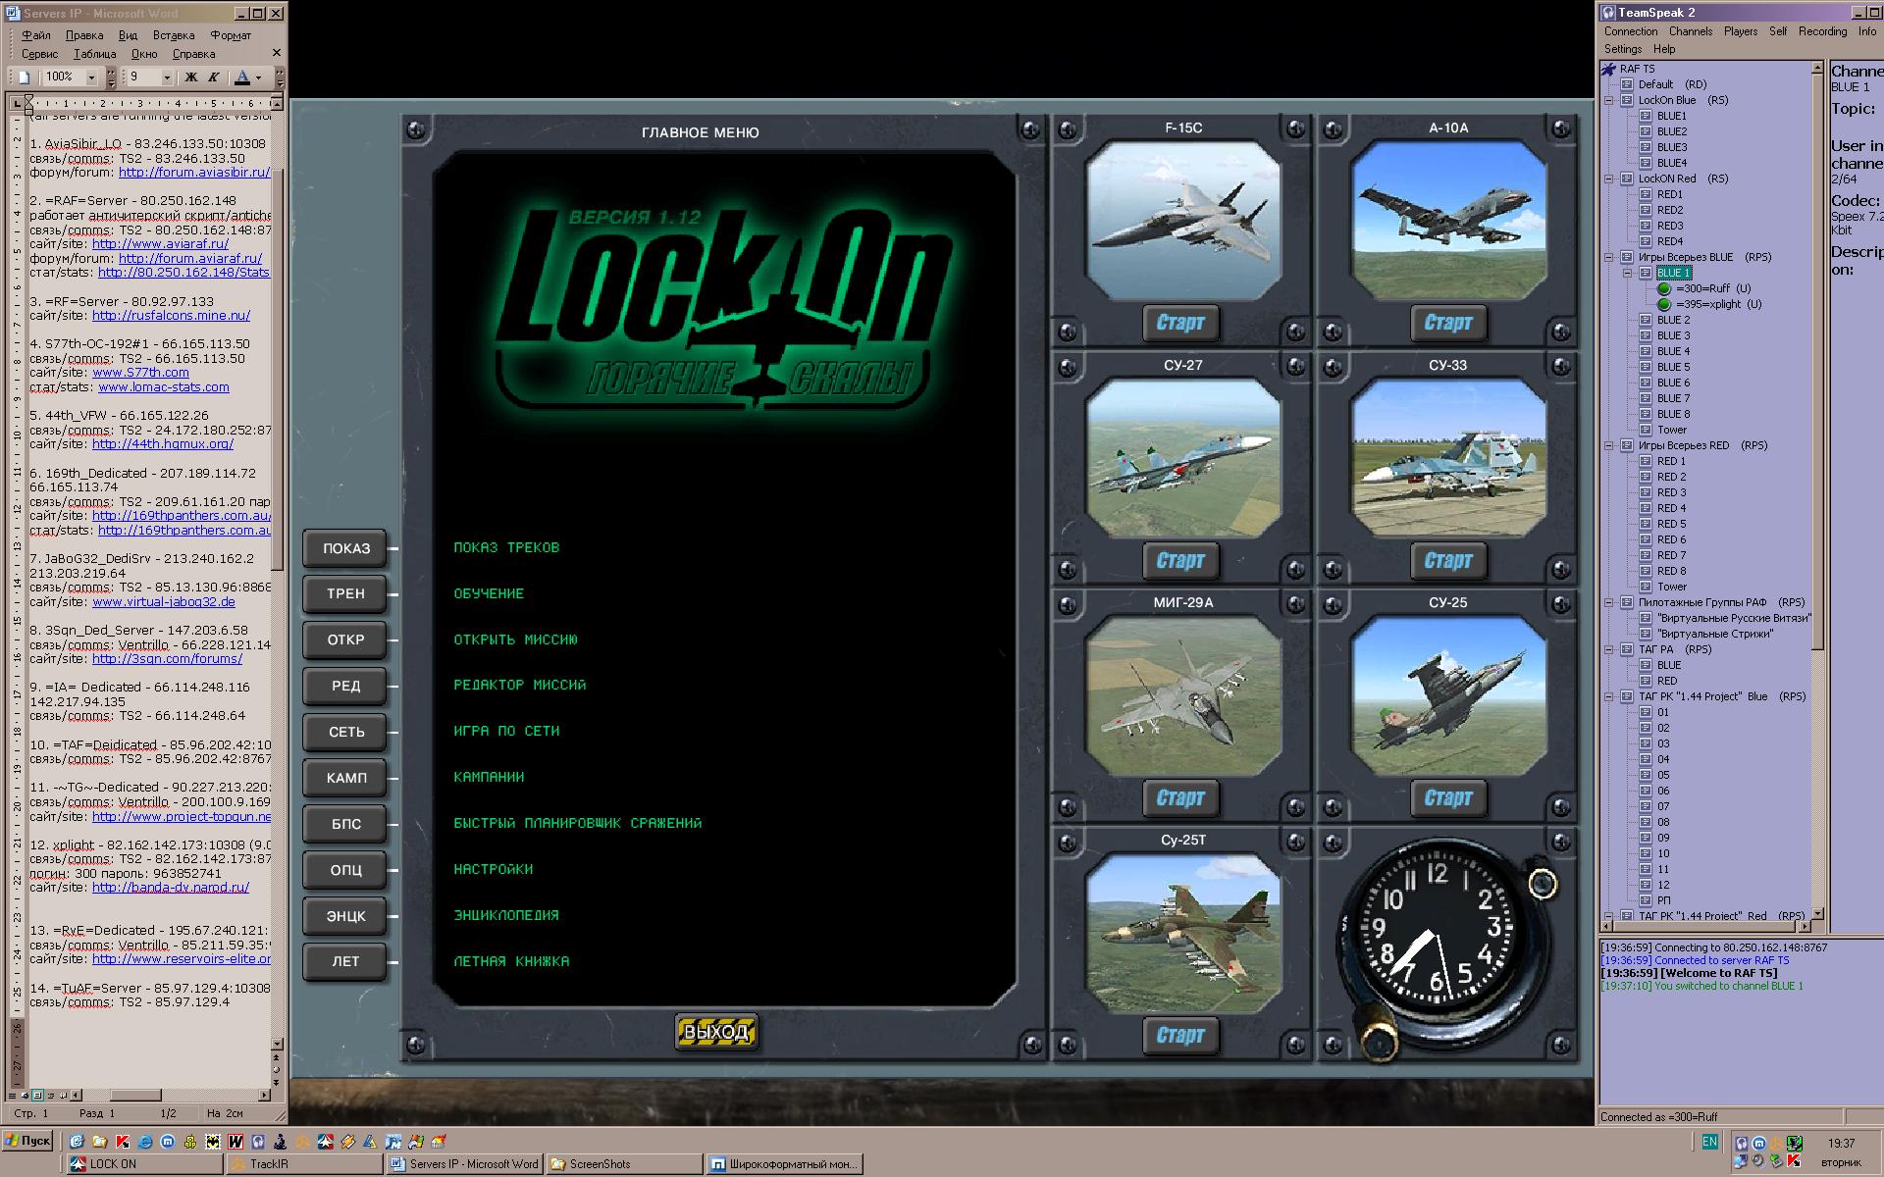The width and height of the screenshot is (1884, 1177).
Task: Open the Recording menu in TeamSpeak
Action: (x=1822, y=31)
